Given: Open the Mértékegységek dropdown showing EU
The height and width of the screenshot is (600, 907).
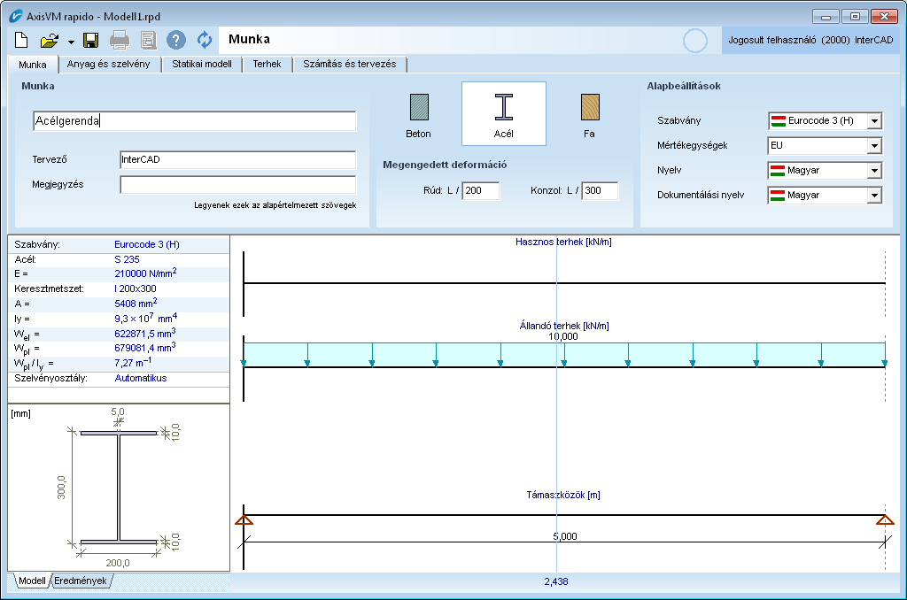Looking at the screenshot, I should pyautogui.click(x=825, y=146).
